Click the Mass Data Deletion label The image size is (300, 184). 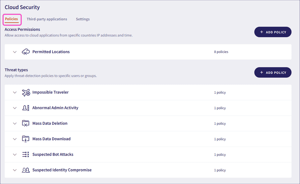[50, 123]
